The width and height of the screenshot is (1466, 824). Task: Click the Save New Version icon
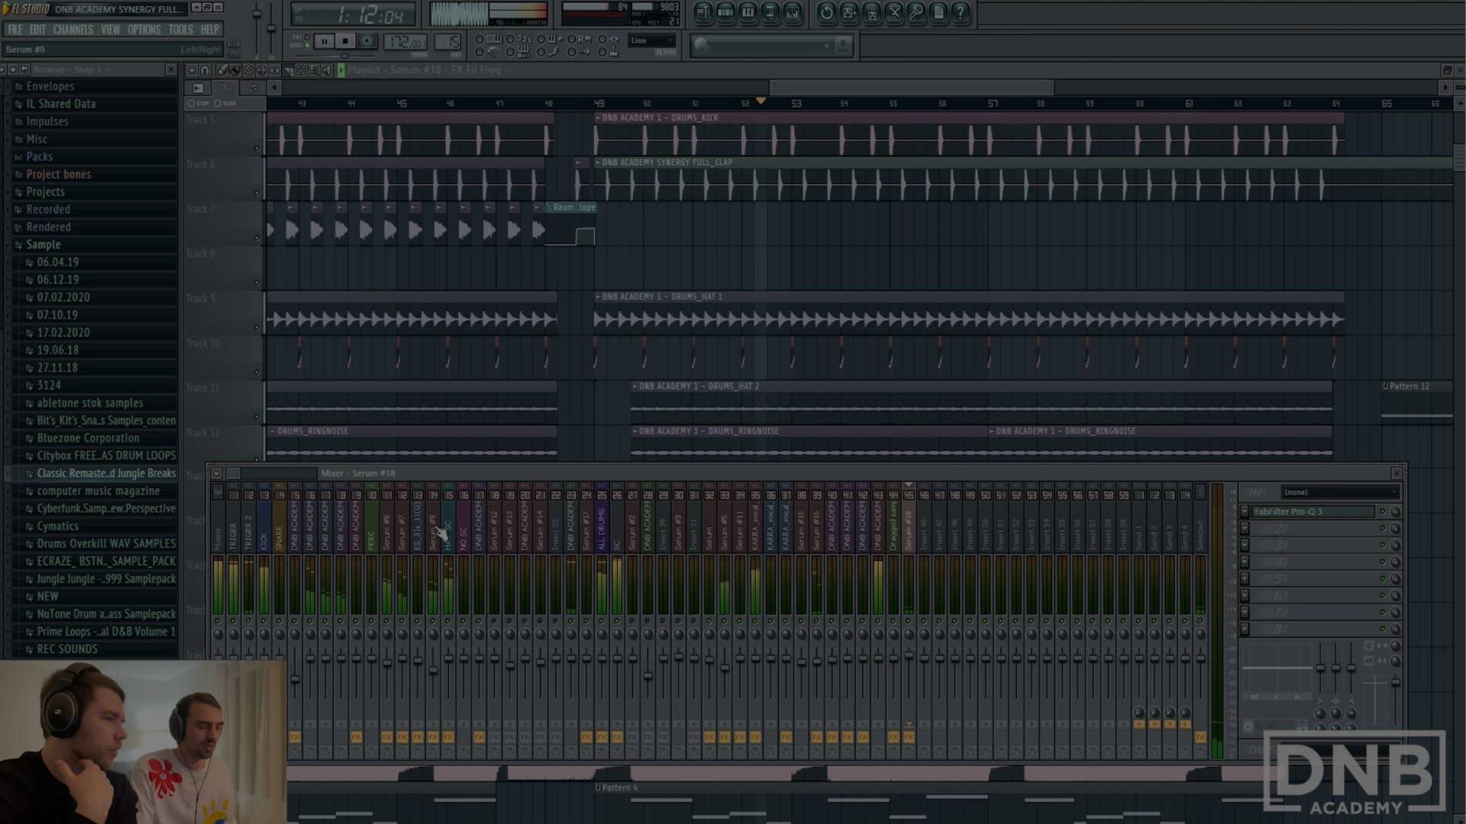point(849,12)
